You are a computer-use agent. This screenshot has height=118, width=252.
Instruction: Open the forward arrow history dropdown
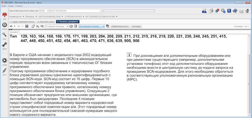[22, 26]
